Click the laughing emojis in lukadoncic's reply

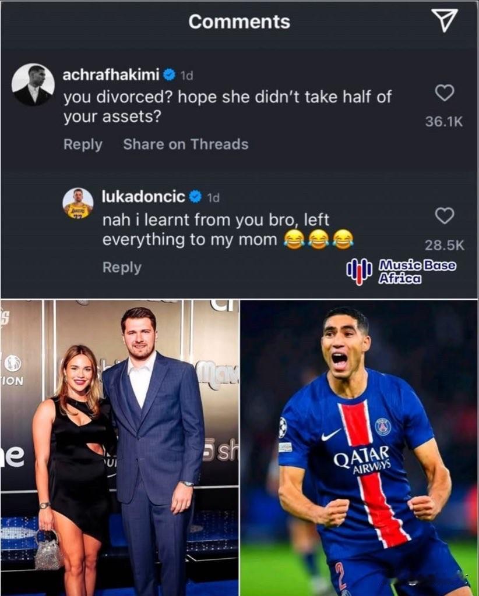click(x=319, y=240)
